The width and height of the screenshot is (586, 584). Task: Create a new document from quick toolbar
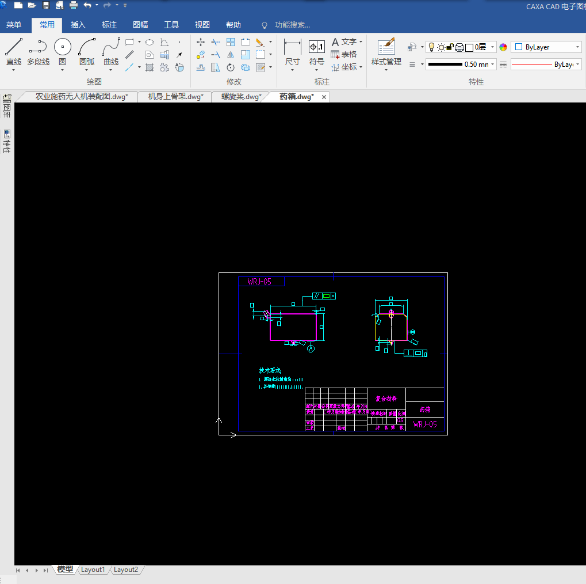tap(18, 5)
